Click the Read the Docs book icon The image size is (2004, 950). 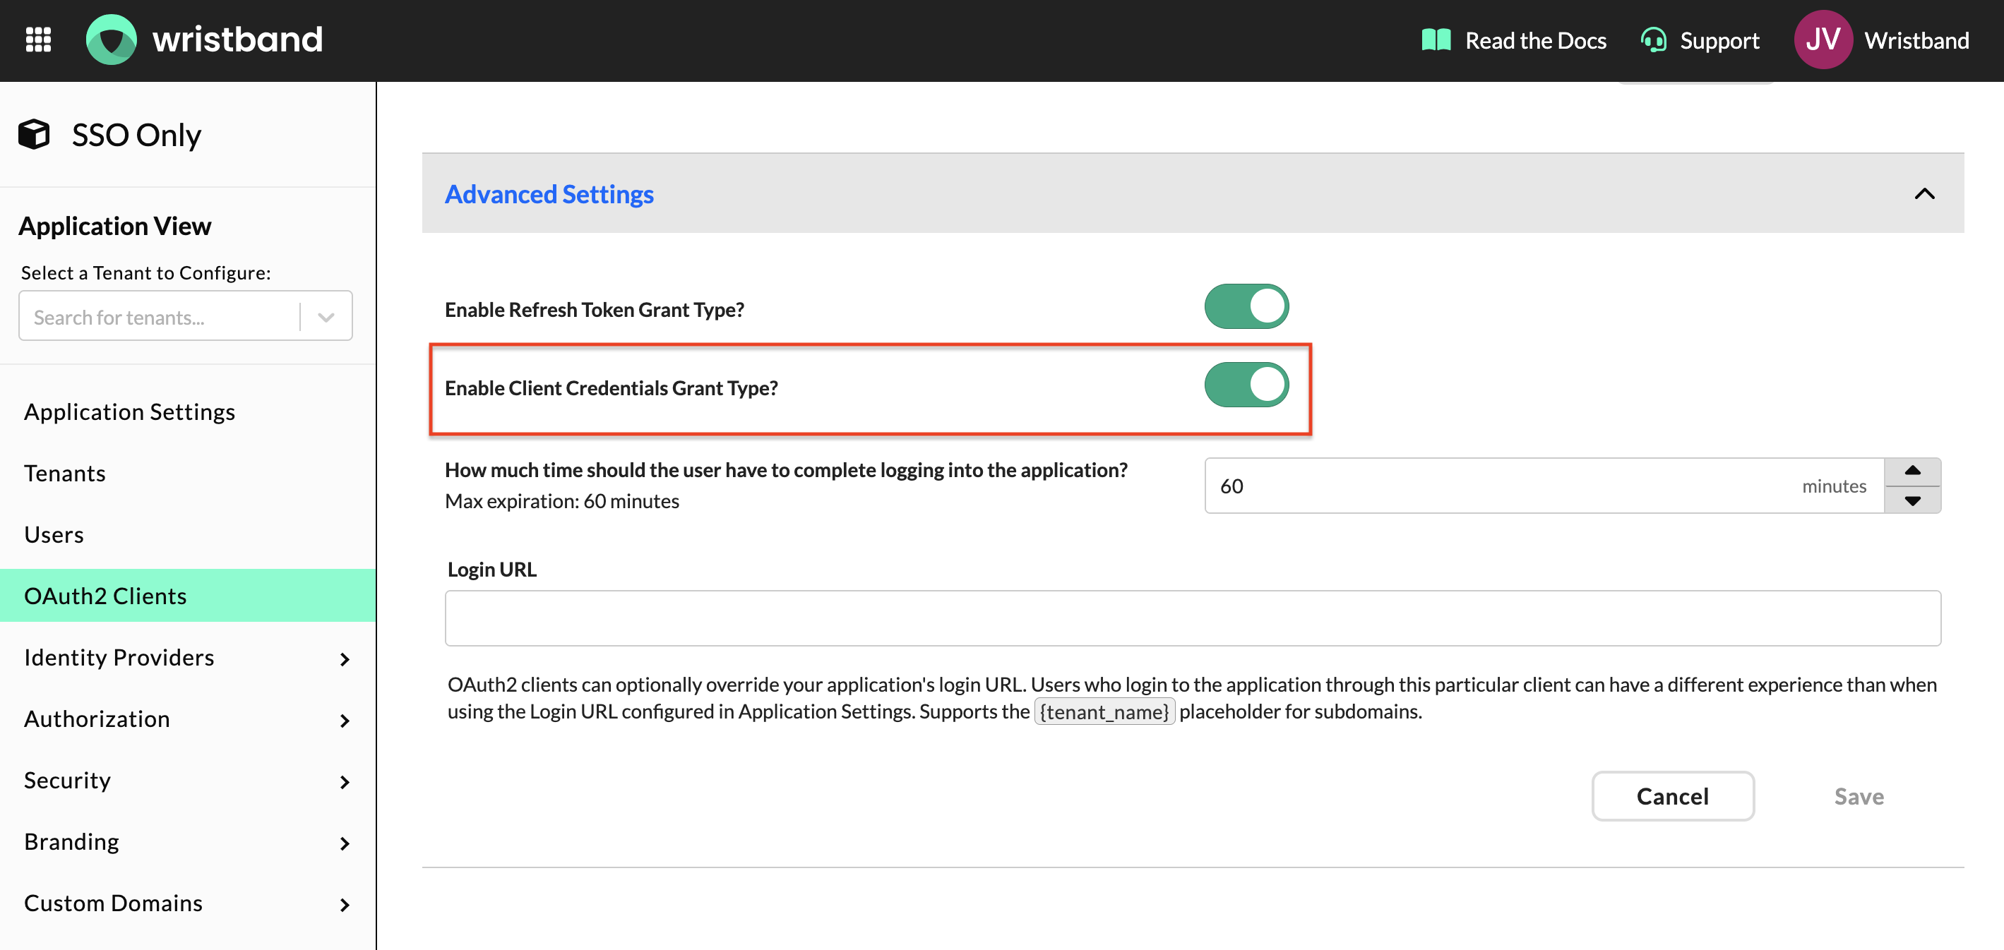pyautogui.click(x=1436, y=40)
